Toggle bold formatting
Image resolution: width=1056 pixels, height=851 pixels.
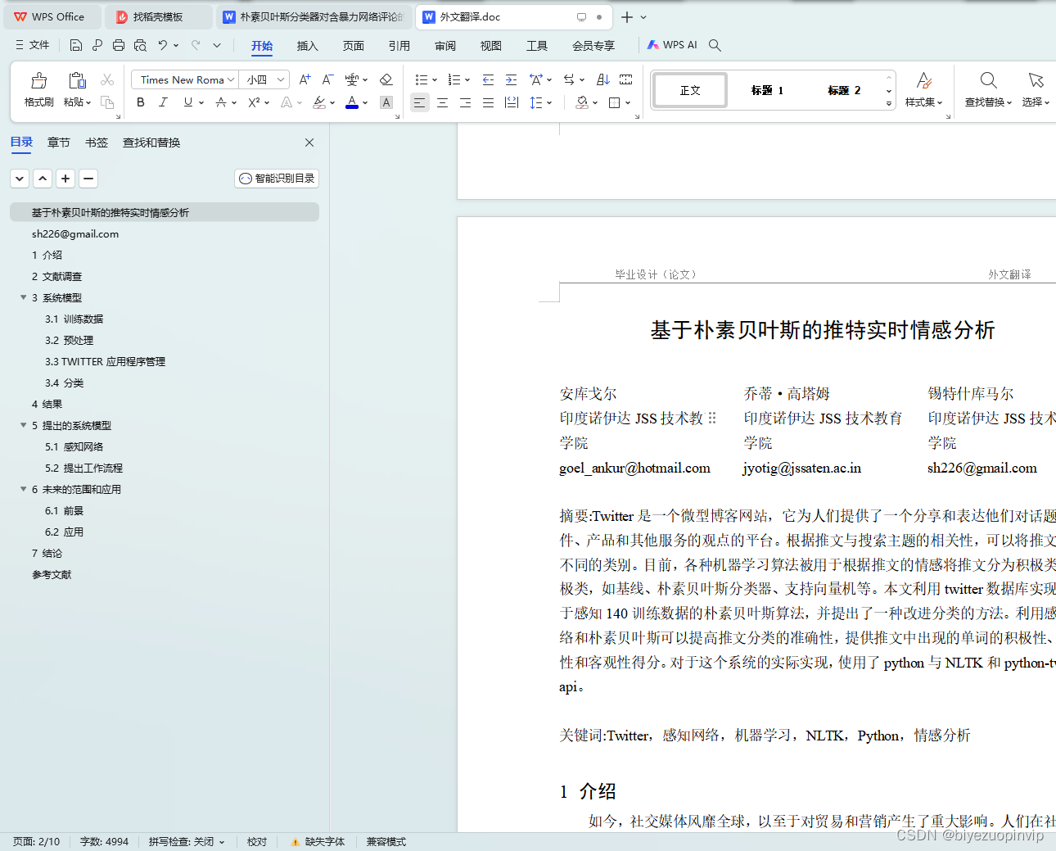tap(140, 102)
